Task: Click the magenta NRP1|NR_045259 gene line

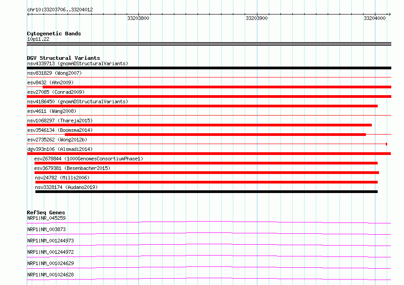Action: click(209, 222)
